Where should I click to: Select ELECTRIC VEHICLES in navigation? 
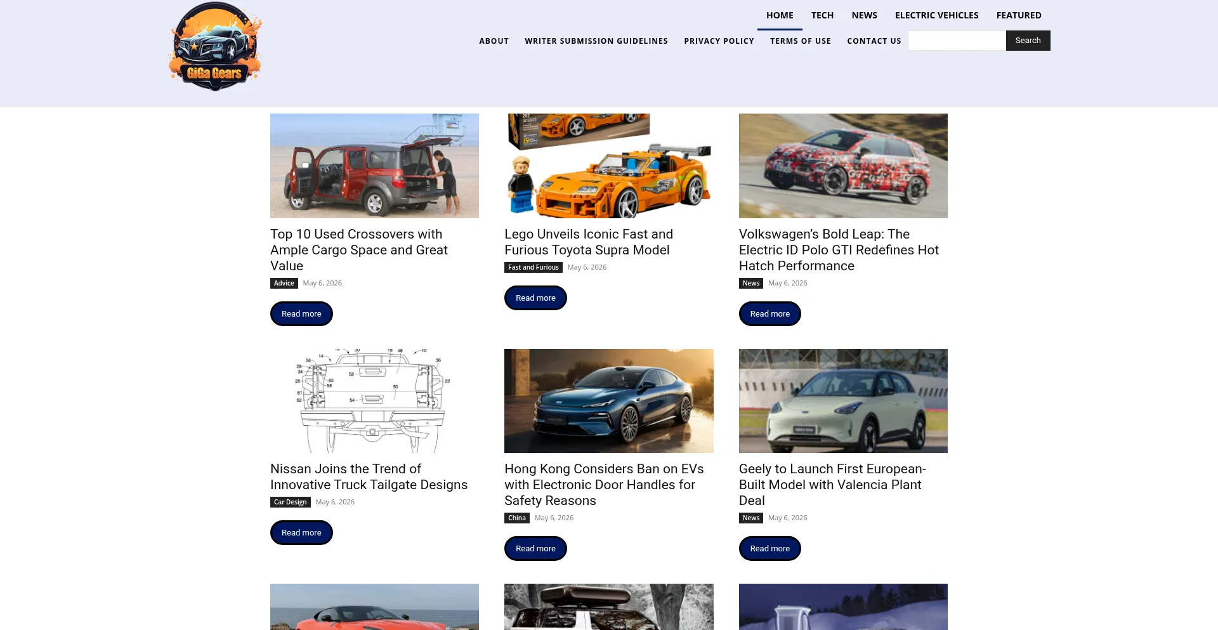pyautogui.click(x=936, y=15)
